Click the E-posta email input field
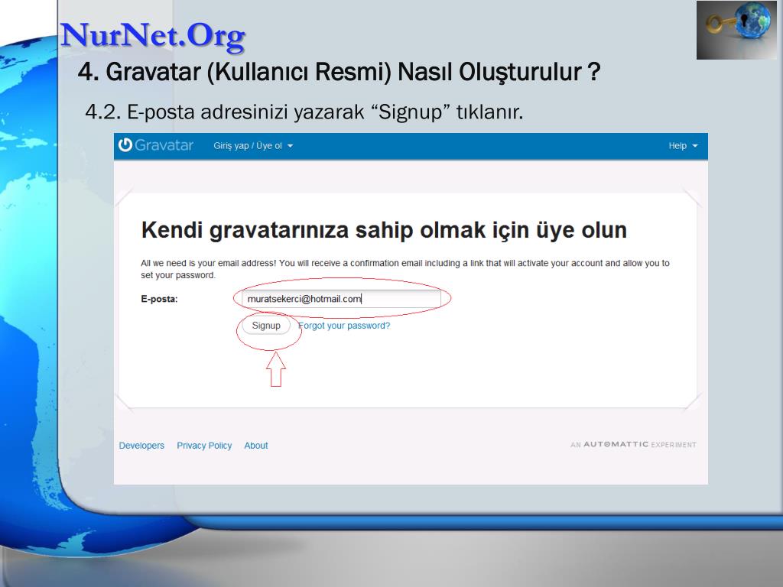This screenshot has height=587, width=783. pos(340,299)
